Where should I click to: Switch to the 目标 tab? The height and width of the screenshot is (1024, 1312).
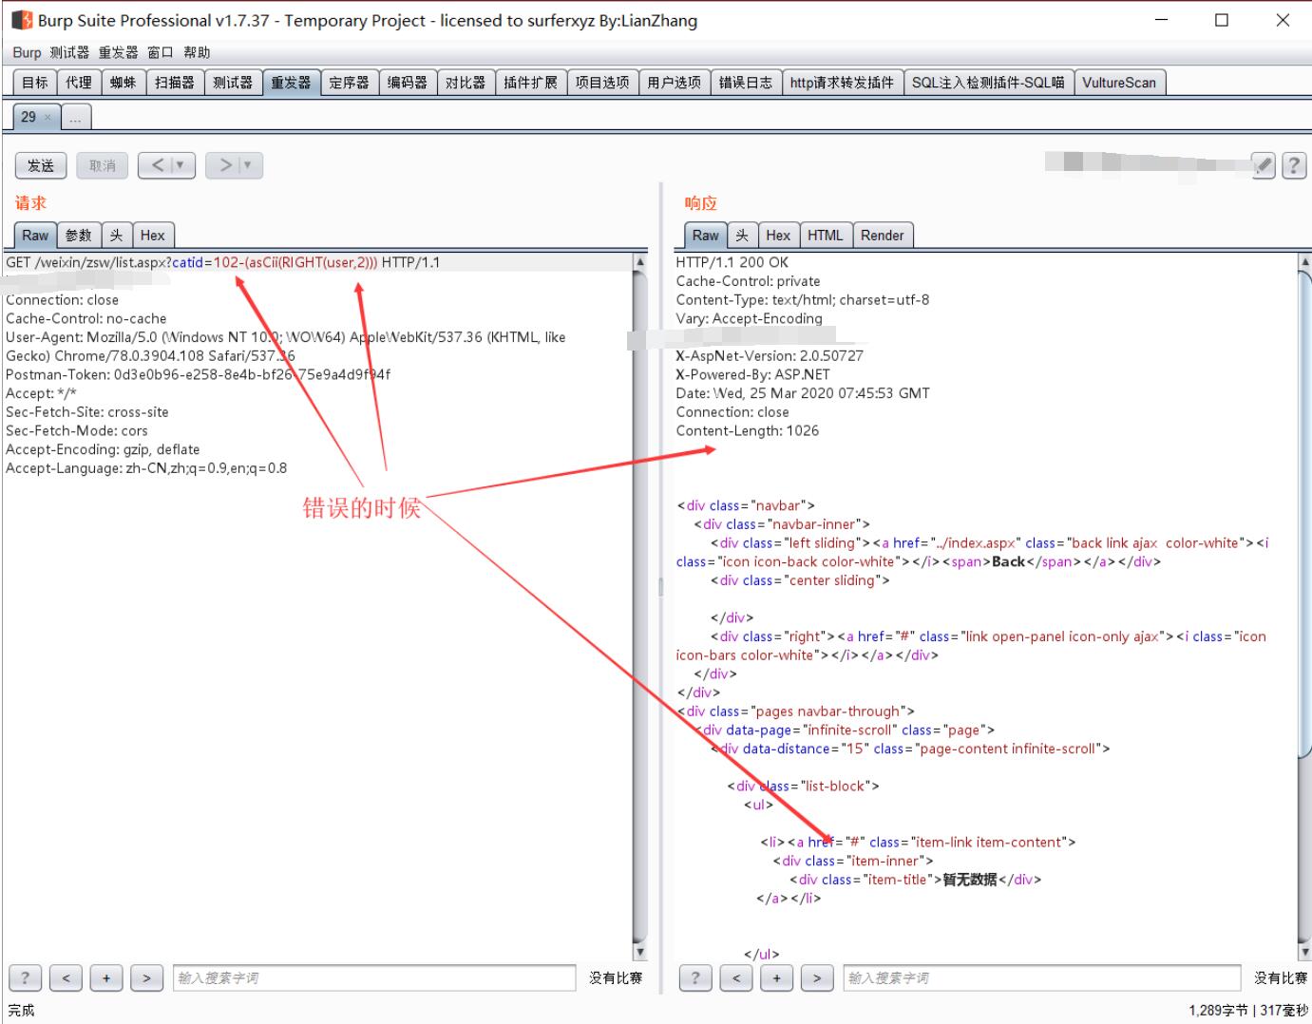pos(35,83)
